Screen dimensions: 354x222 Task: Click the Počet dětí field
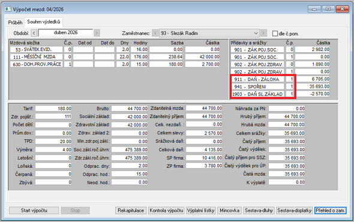coord(53,125)
